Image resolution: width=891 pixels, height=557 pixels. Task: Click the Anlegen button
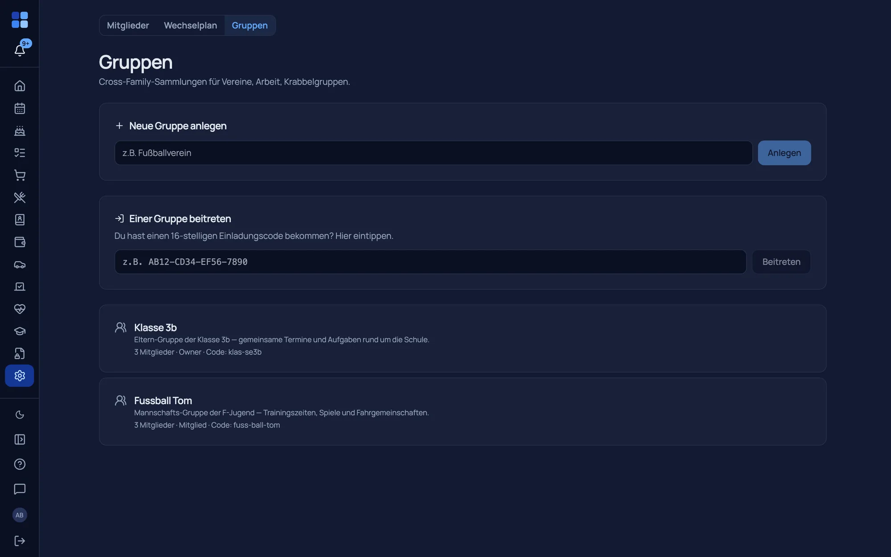(784, 153)
